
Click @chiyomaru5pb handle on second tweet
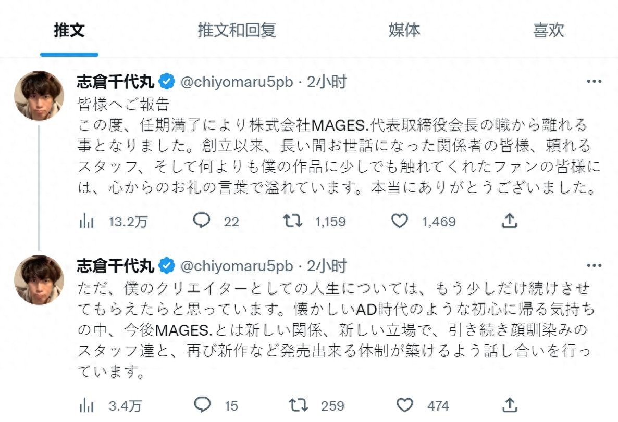coord(237,266)
